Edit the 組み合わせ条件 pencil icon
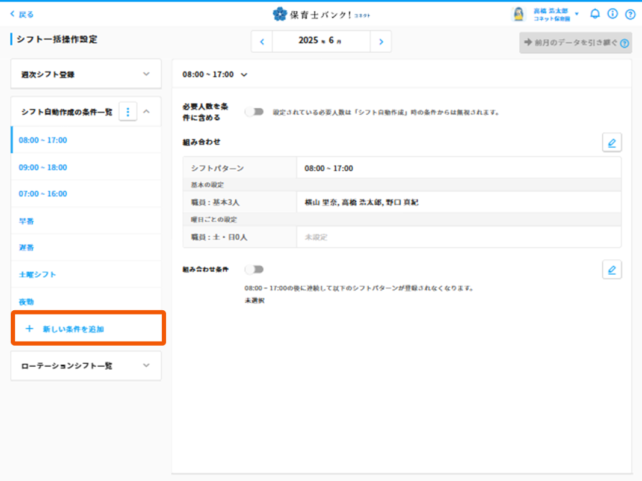Screen dimensions: 642x481 [x=611, y=269]
